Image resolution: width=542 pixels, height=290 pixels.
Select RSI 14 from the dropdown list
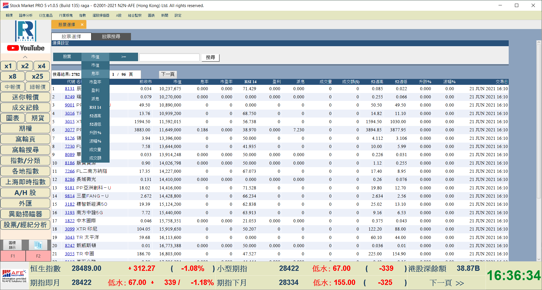click(x=95, y=107)
